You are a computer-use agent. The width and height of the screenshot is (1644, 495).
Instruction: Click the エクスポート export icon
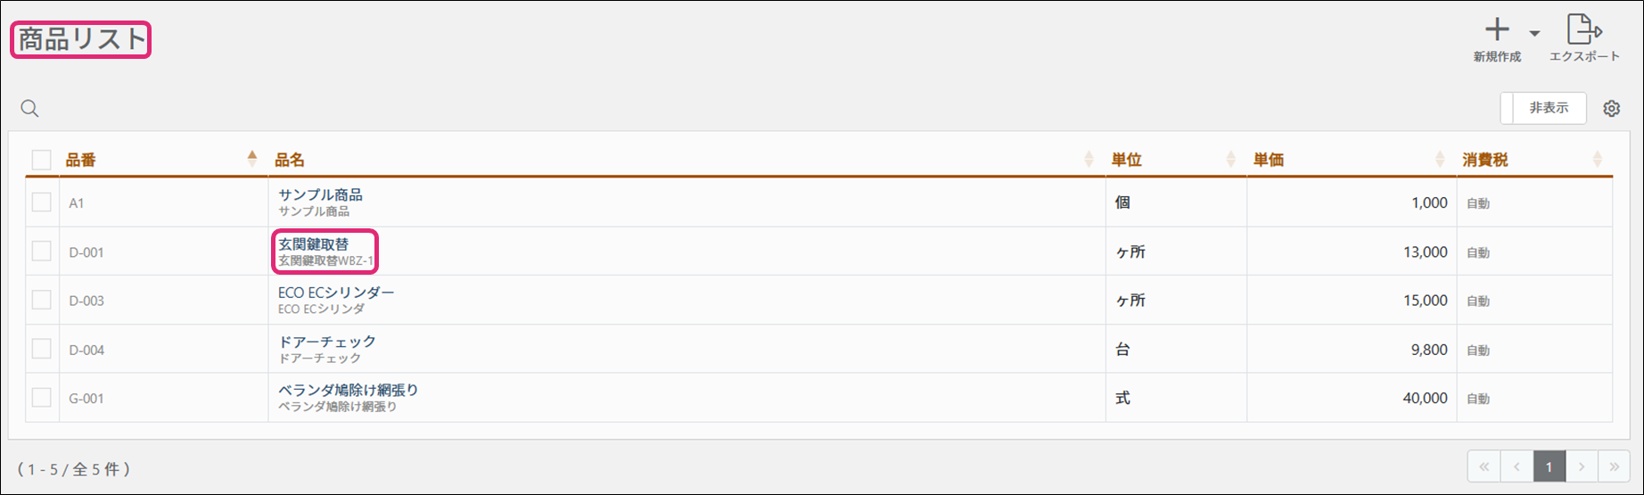pyautogui.click(x=1583, y=30)
